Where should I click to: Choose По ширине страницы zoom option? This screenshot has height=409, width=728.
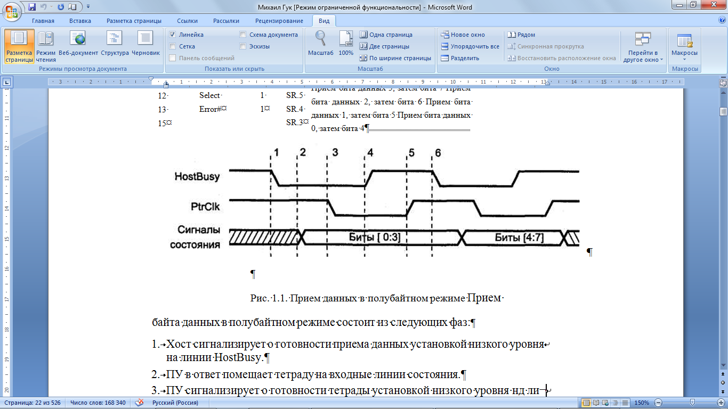(395, 58)
